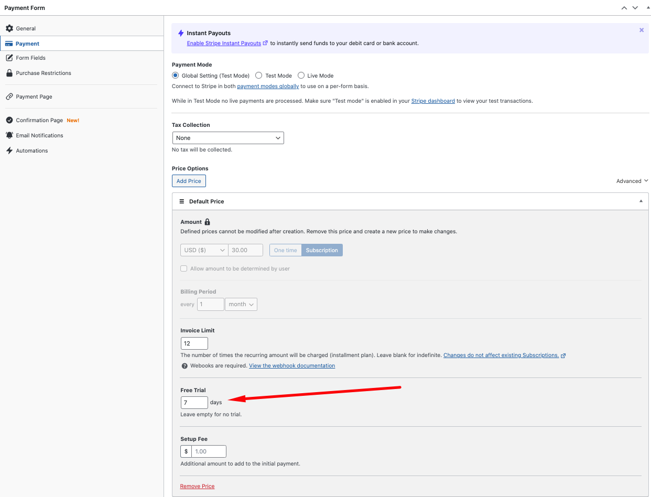Screen dimensions: 651x497
Task: Check Allow amount to be determined by user
Action: (x=184, y=268)
